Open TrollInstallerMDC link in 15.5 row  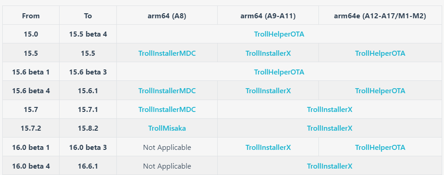pos(167,53)
